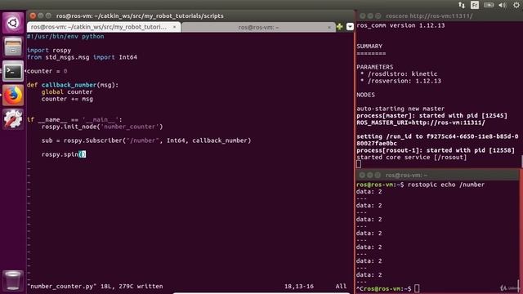Viewport: 523px width, 294px height.
Task: Open the terminal tab list dropdown arrow
Action: [x=350, y=27]
